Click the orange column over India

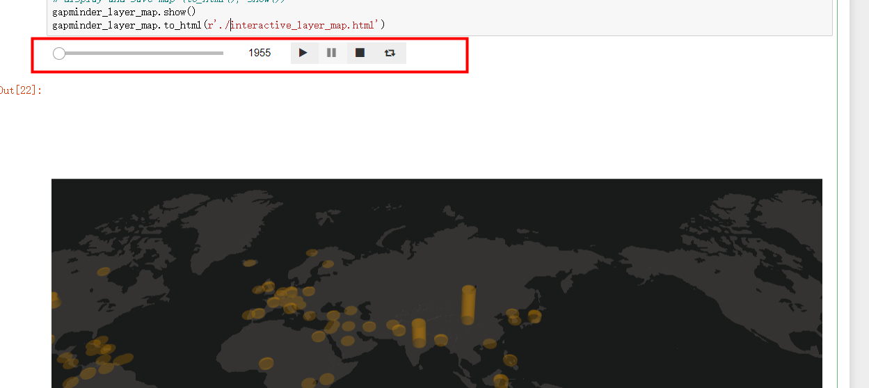pyautogui.click(x=418, y=332)
